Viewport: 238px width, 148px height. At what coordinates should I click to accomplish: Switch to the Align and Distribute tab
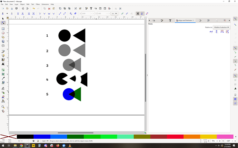click(x=185, y=21)
